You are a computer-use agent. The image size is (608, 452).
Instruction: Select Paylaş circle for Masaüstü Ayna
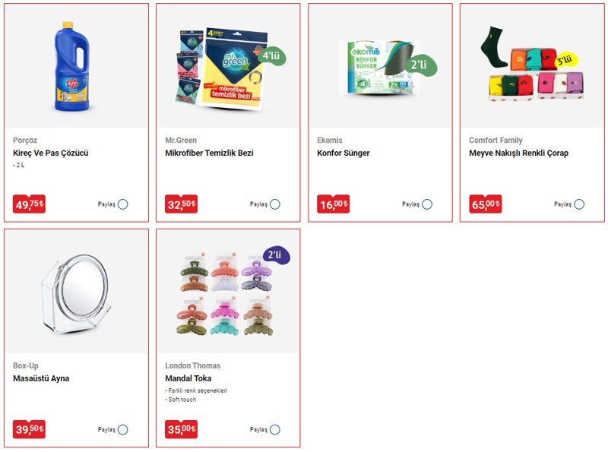[123, 429]
